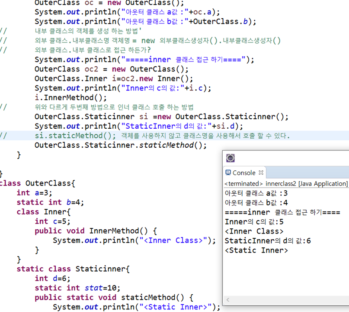Click 'static class Staticinner{' line
349x312 pixels.
73,269
